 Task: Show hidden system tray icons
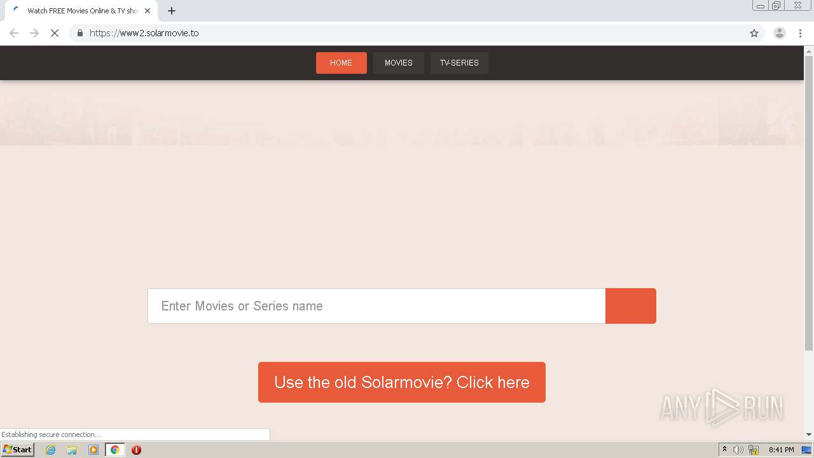tap(724, 450)
